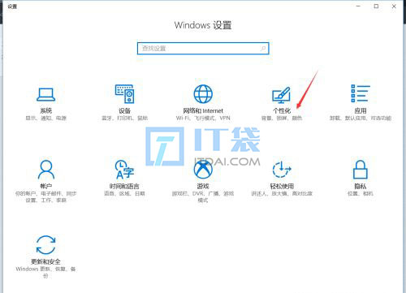Open the 应用 (Apps) list icon

[361, 93]
